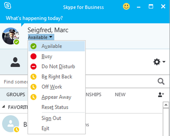
Task: Click the search magnifier icon
Action: (x=161, y=81)
